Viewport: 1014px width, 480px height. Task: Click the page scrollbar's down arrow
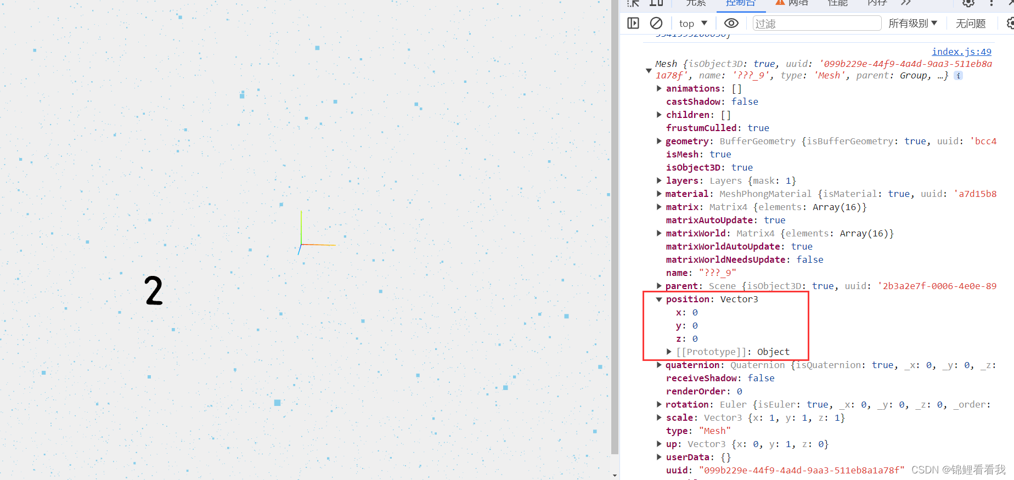[x=615, y=475]
